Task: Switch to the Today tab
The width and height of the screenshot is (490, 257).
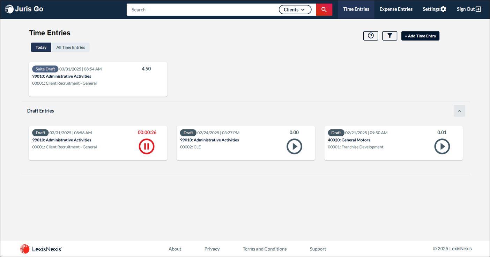Action: click(41, 47)
